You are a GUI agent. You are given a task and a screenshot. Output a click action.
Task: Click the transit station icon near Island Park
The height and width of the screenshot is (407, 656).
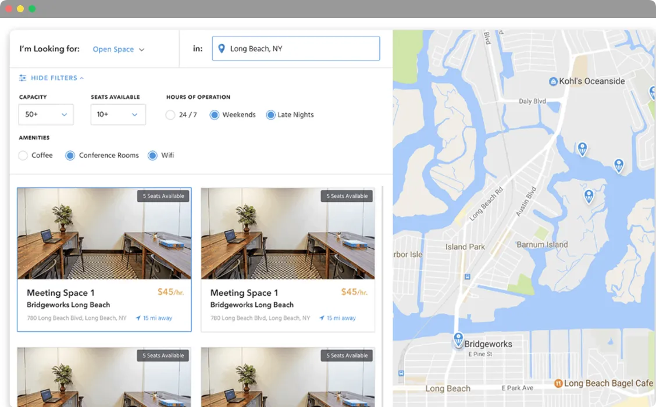coord(468,277)
